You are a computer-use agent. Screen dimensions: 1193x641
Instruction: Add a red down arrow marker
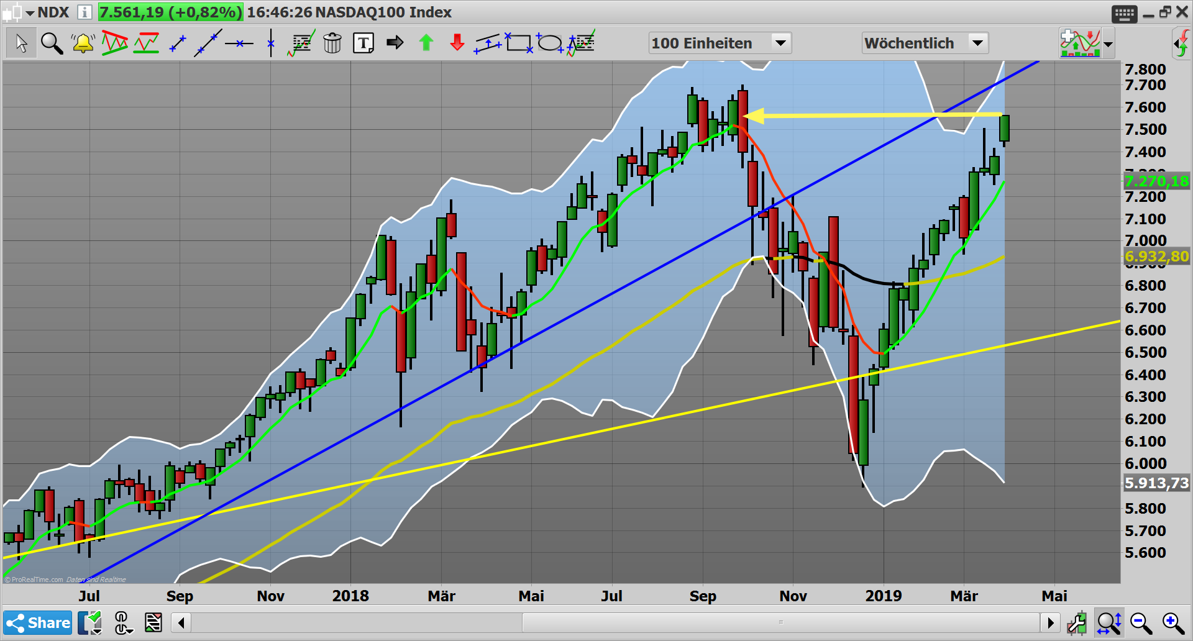(457, 42)
